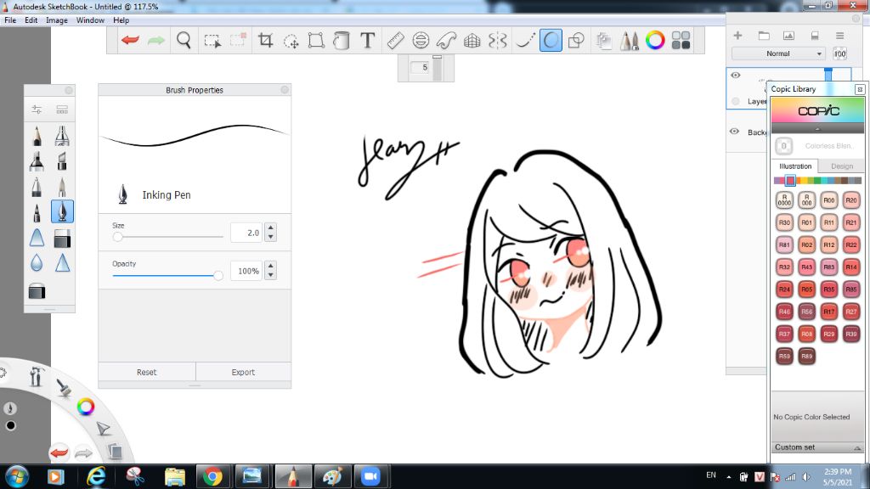
Task: Open the File menu
Action: click(x=10, y=20)
